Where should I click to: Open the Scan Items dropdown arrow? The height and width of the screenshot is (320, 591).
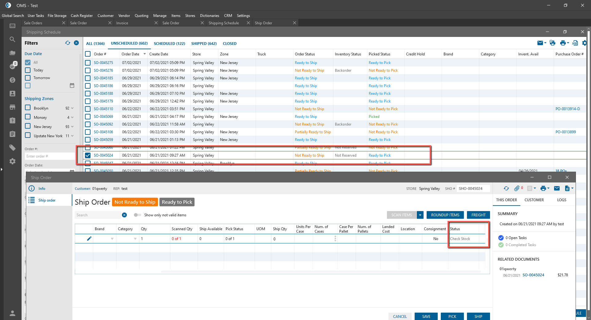420,215
